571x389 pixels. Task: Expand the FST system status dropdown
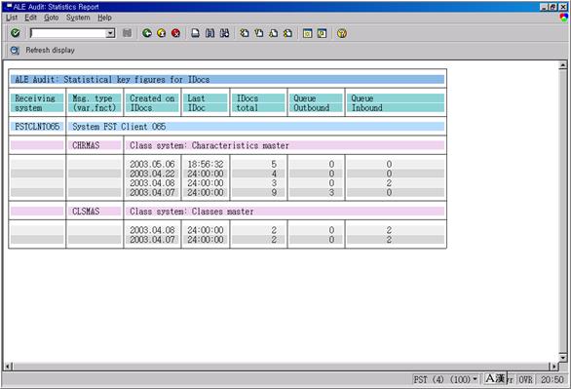tap(475, 379)
